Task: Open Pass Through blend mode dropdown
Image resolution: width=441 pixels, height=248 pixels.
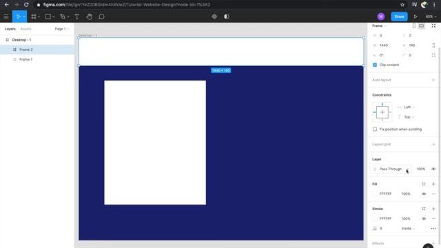Action: (x=391, y=169)
